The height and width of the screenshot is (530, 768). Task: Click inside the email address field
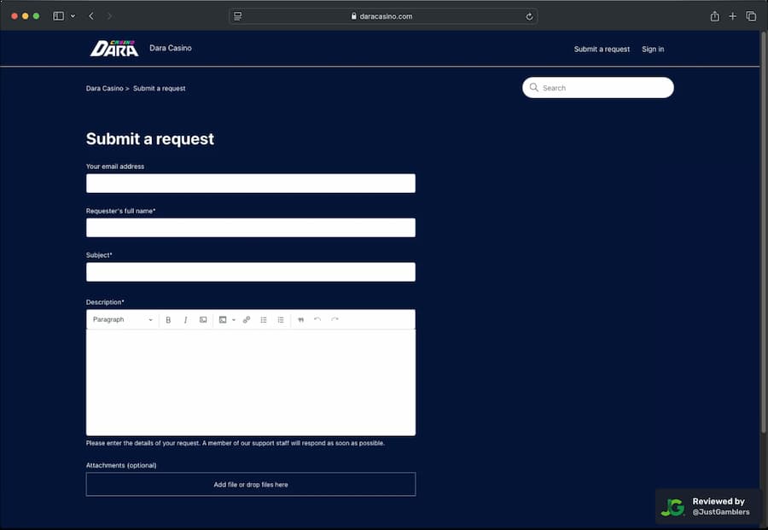(250, 183)
